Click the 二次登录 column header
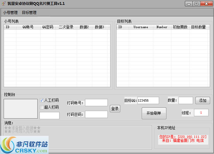214x154 pixels. [66, 27]
